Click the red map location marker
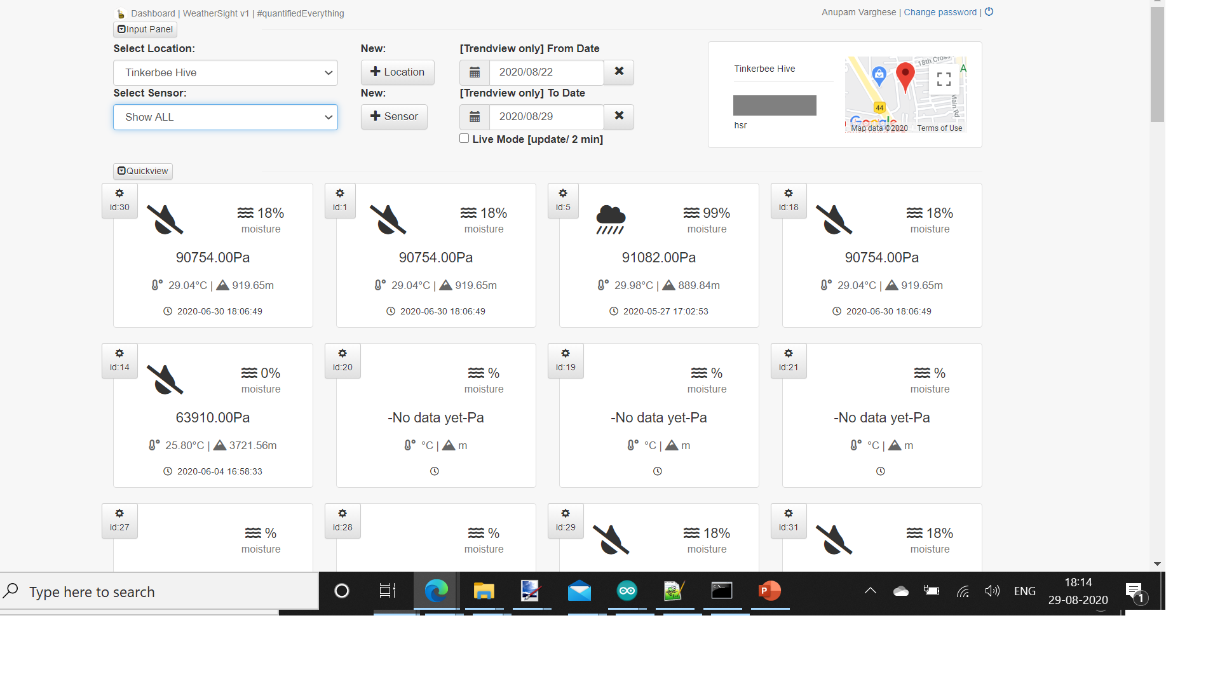Viewport: 1220px width, 686px height. click(x=905, y=76)
